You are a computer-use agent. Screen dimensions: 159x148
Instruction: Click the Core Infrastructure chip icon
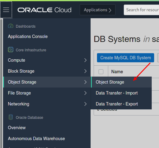tap(11, 50)
